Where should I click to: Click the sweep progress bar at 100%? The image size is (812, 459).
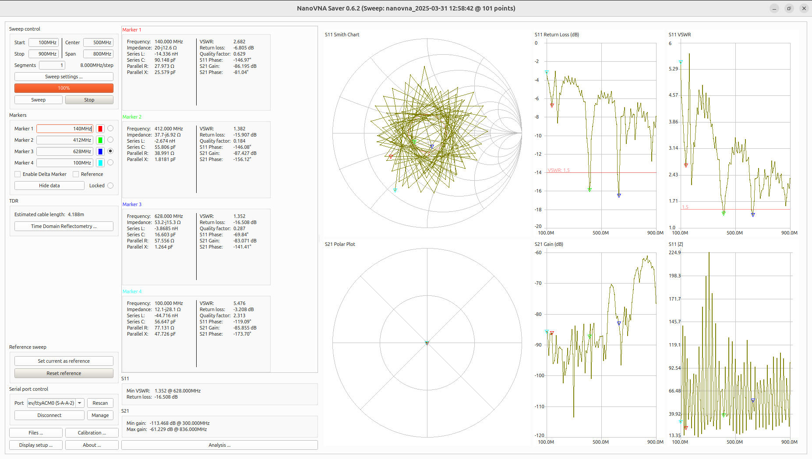(x=64, y=88)
